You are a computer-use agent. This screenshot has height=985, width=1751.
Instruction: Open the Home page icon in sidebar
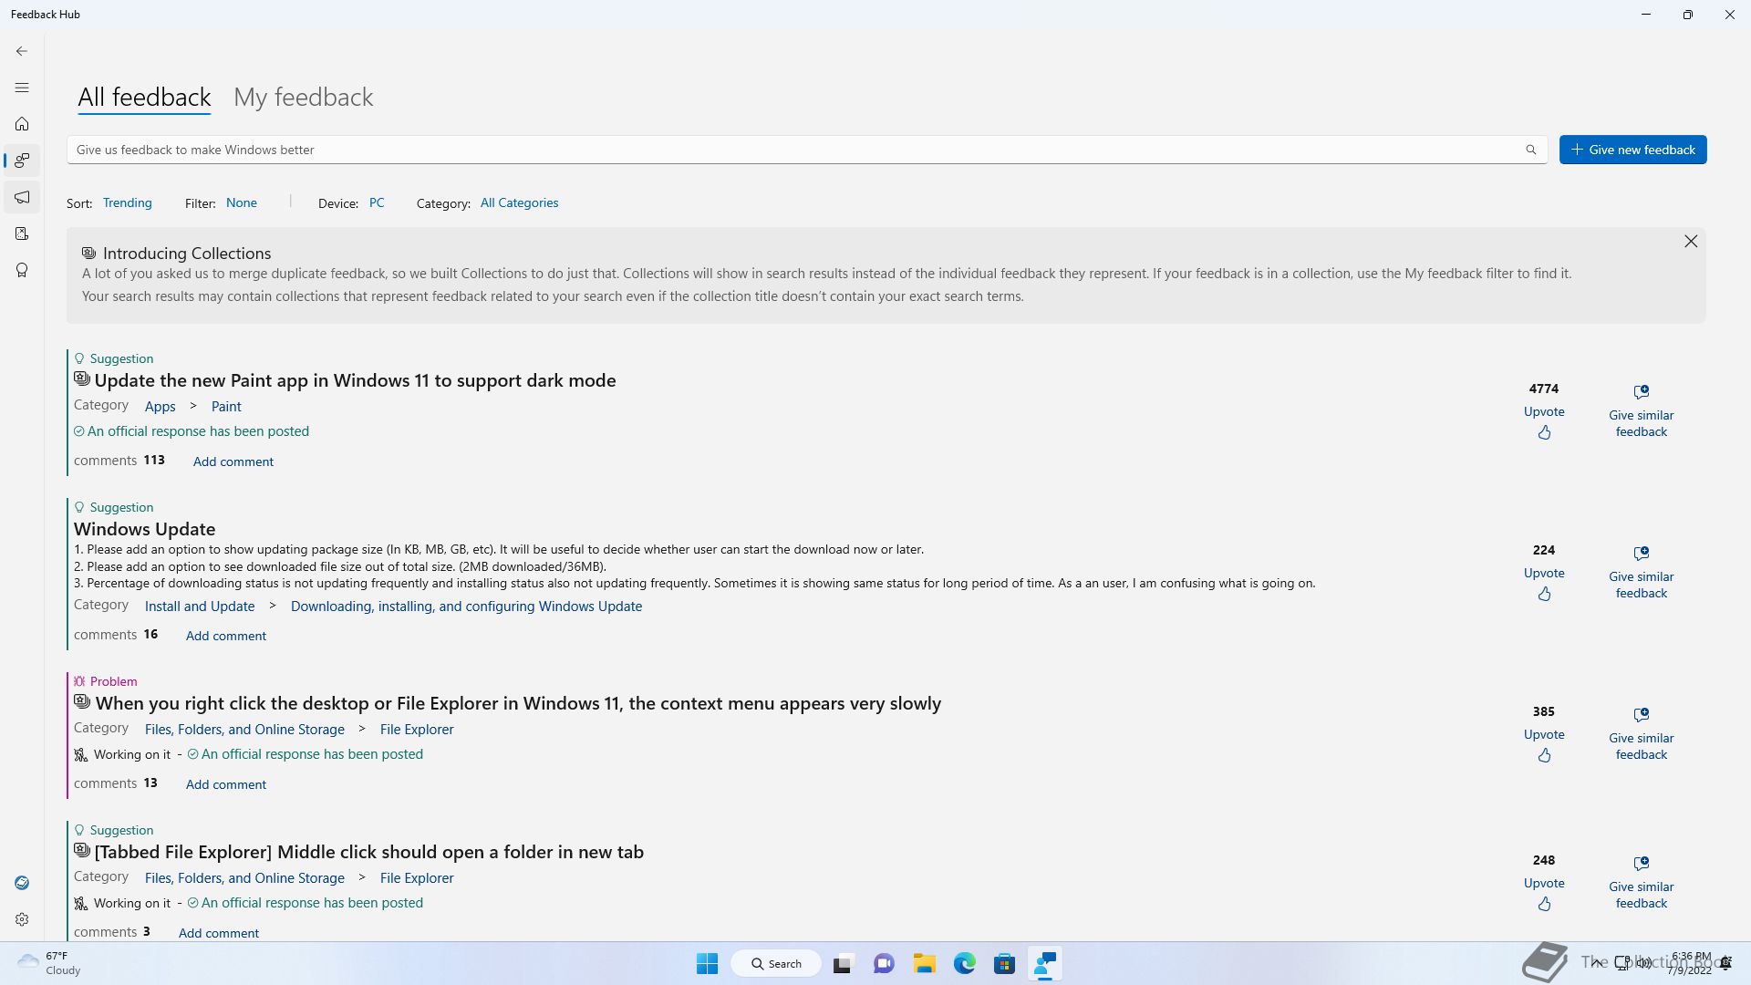tap(22, 124)
